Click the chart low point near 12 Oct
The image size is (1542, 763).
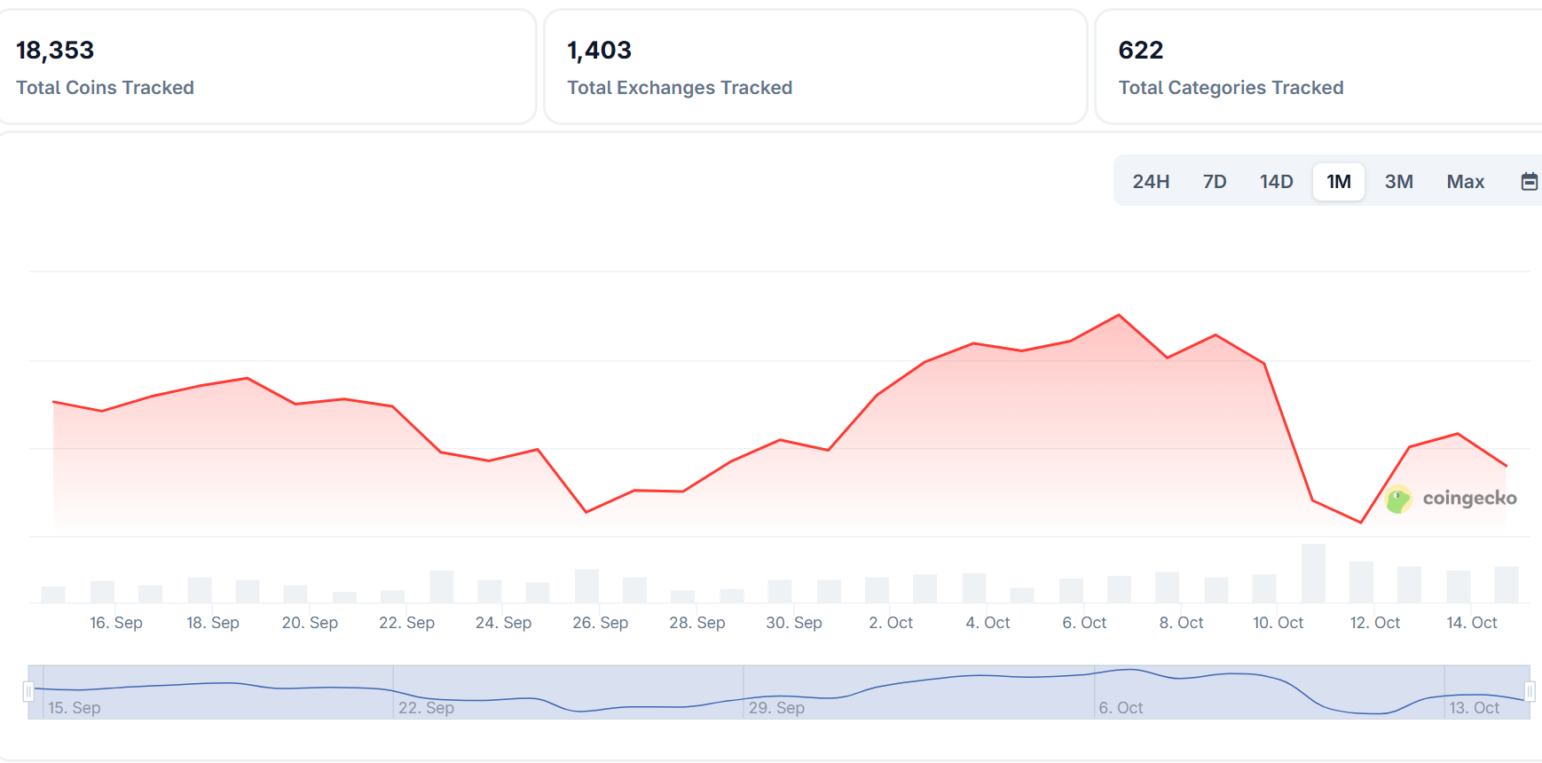coord(1361,523)
